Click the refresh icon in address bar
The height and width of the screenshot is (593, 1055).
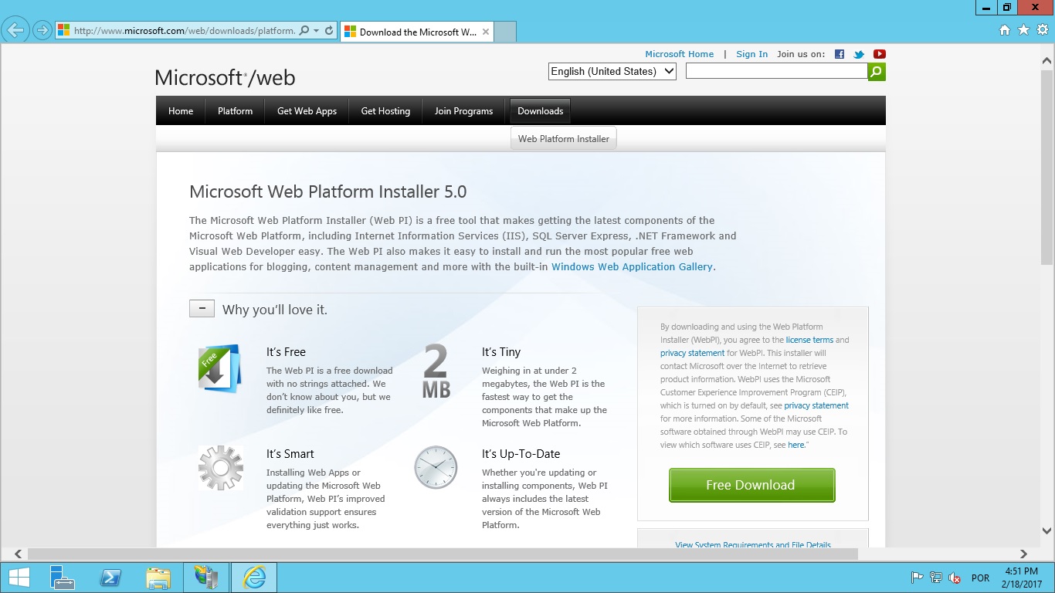click(x=329, y=31)
